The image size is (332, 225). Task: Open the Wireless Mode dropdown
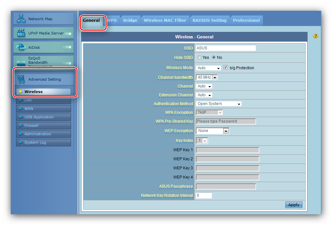point(209,68)
